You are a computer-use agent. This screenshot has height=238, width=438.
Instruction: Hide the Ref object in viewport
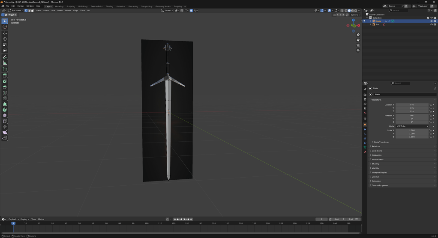[x=431, y=24]
